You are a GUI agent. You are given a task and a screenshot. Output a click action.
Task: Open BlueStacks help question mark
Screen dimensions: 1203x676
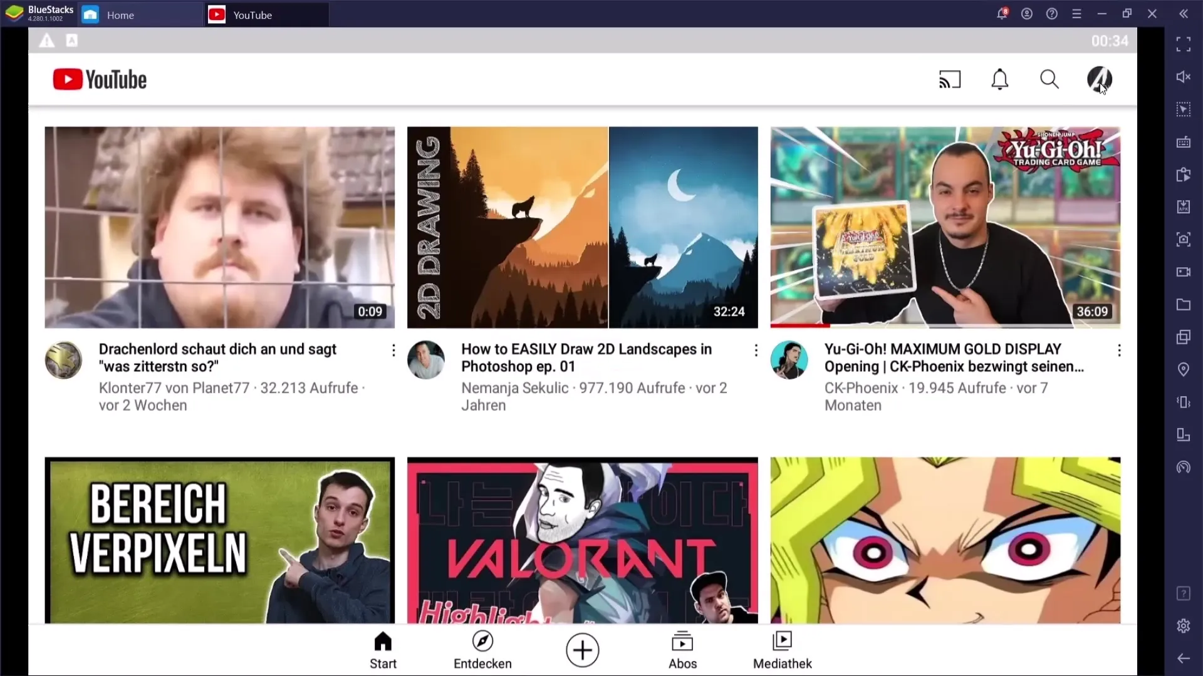pos(1052,13)
